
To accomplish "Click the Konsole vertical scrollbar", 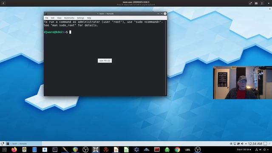I will [166, 58].
